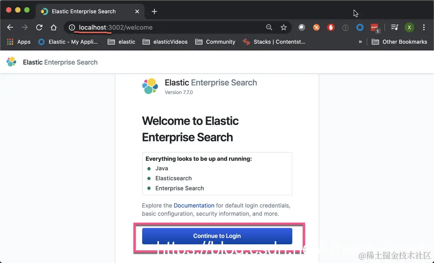Open the Chrome three-dot menu

424,27
